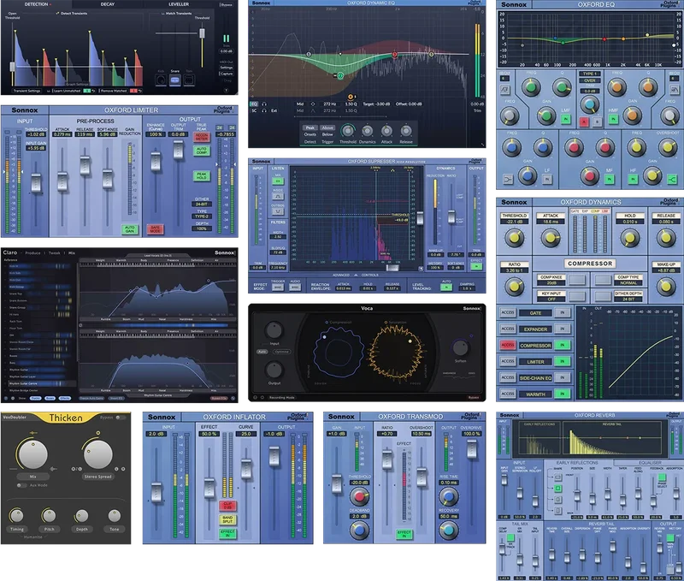Click the EQ headphone solo icon in Dynamic EQ

264,104
